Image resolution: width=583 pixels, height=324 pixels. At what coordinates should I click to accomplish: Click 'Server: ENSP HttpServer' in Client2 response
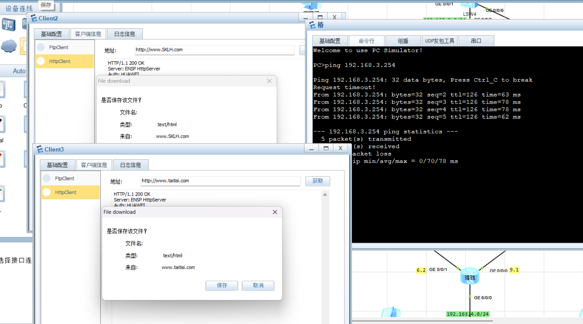coord(134,68)
